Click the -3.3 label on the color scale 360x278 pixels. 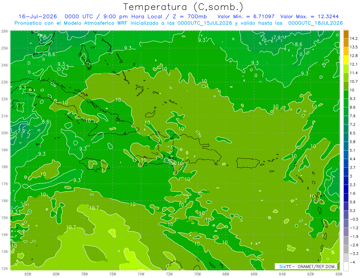click(354, 254)
